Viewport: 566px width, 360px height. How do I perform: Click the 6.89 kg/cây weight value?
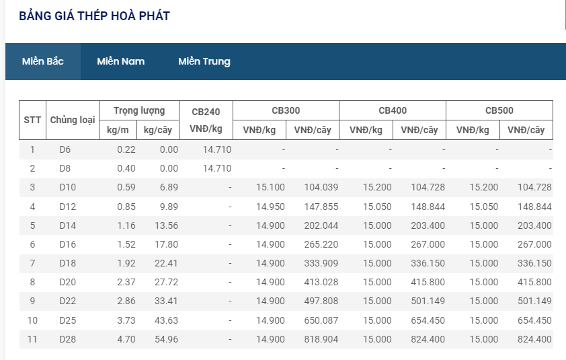[169, 187]
